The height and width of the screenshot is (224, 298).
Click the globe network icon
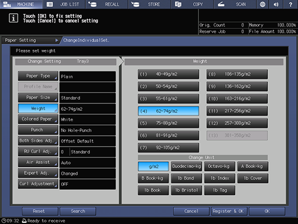(262, 4)
